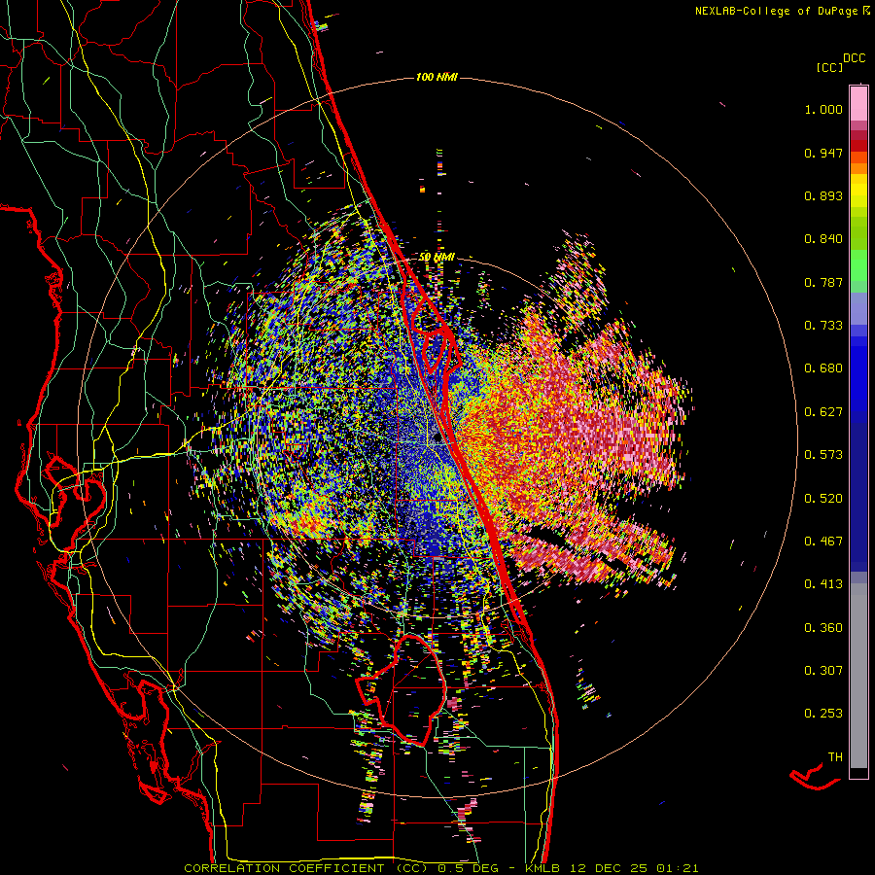Screen dimensions: 875x875
Task: Select the 0.467 scale value
Action: pos(823,542)
